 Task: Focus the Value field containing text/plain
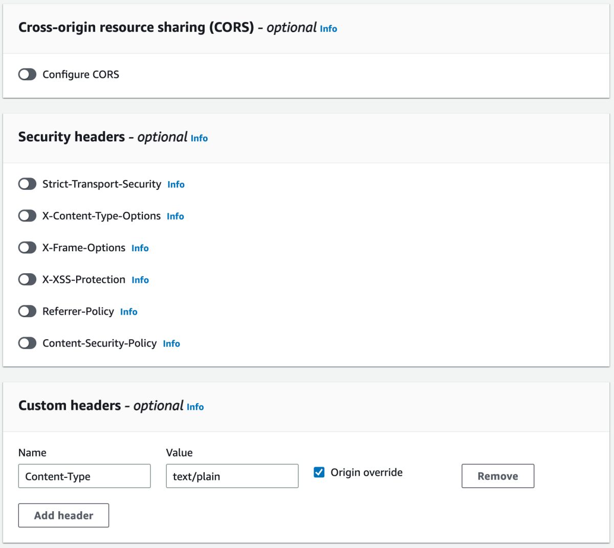232,476
